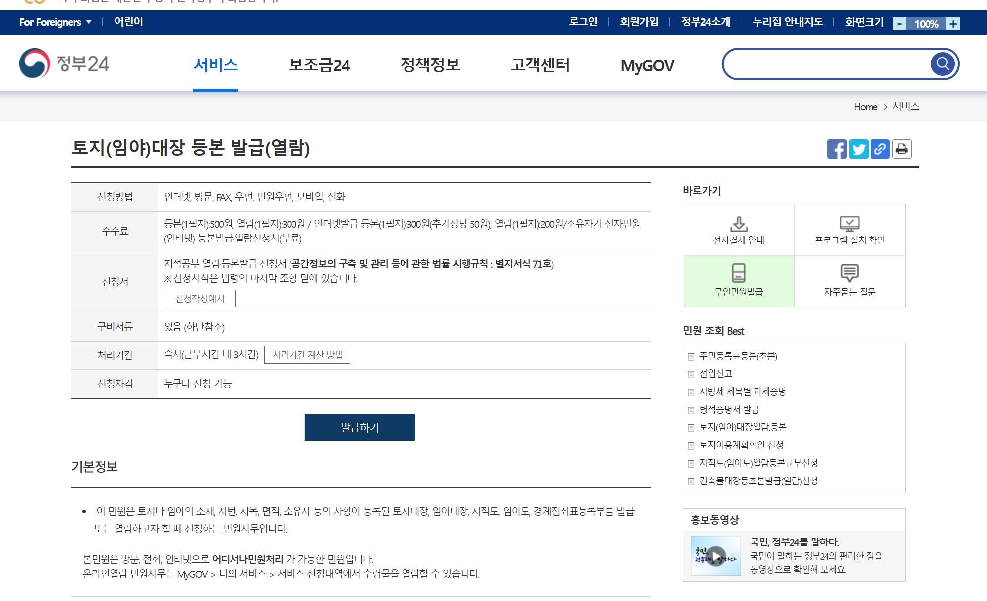The width and height of the screenshot is (987, 601).
Task: Share the page on Twitter
Action: pyautogui.click(x=859, y=149)
